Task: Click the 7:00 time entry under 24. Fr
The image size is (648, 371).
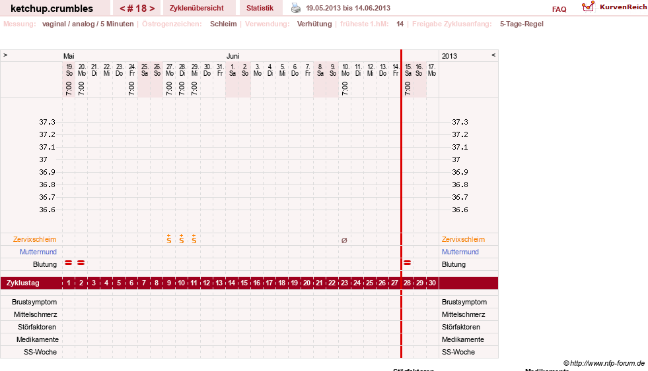Action: [131, 88]
